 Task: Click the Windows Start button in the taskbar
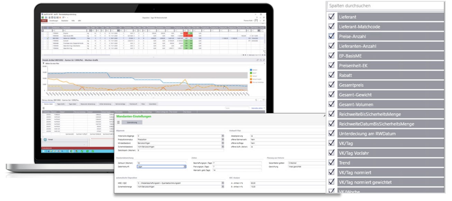(44, 151)
